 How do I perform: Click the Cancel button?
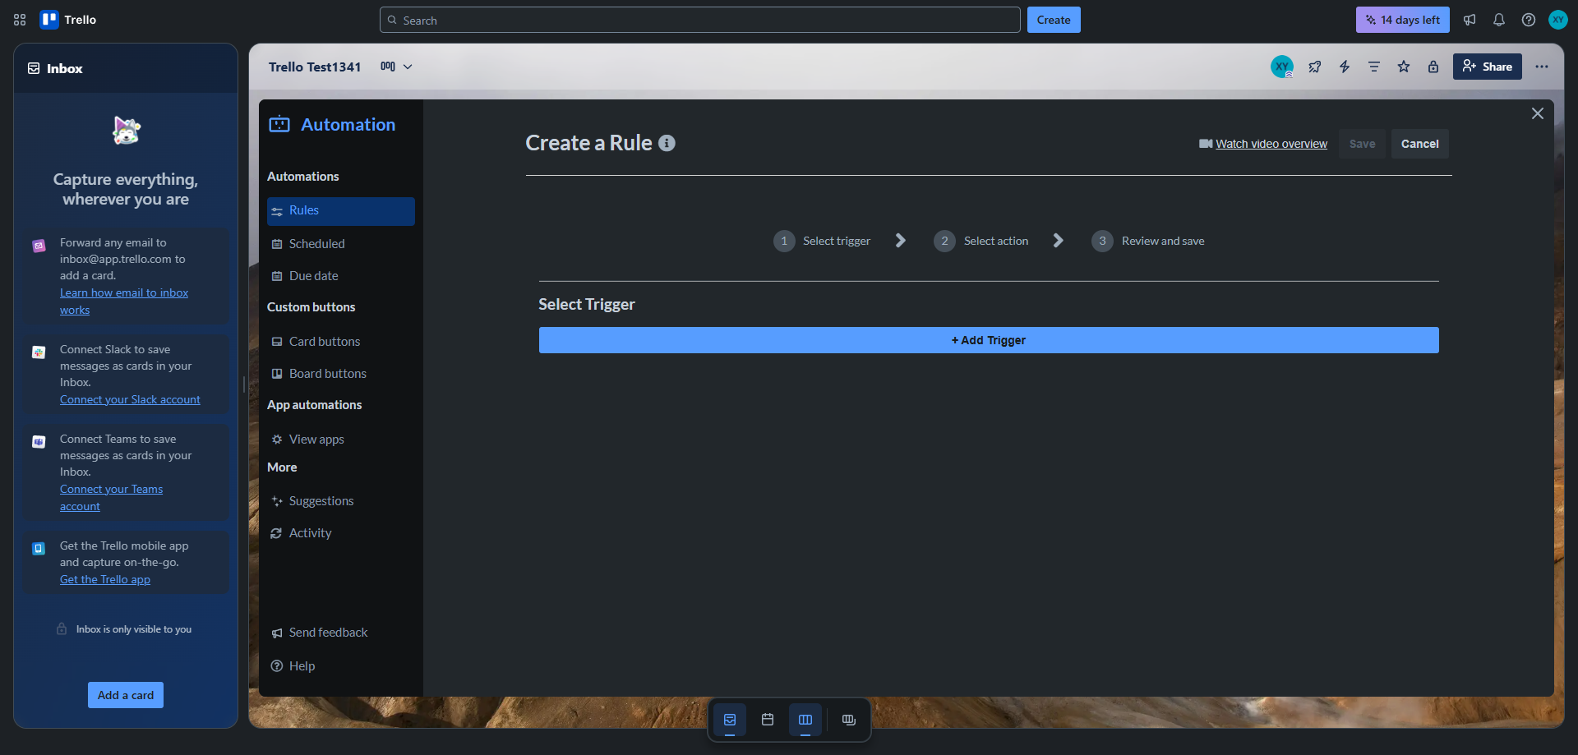(x=1419, y=144)
